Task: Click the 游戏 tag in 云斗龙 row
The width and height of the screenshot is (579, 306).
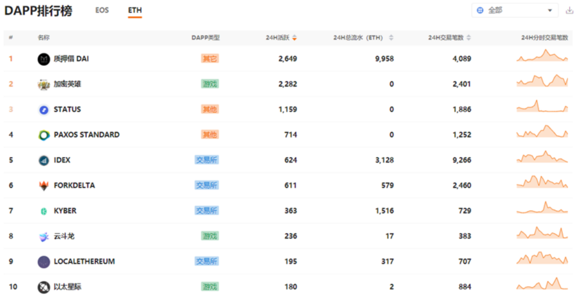Action: click(210, 236)
